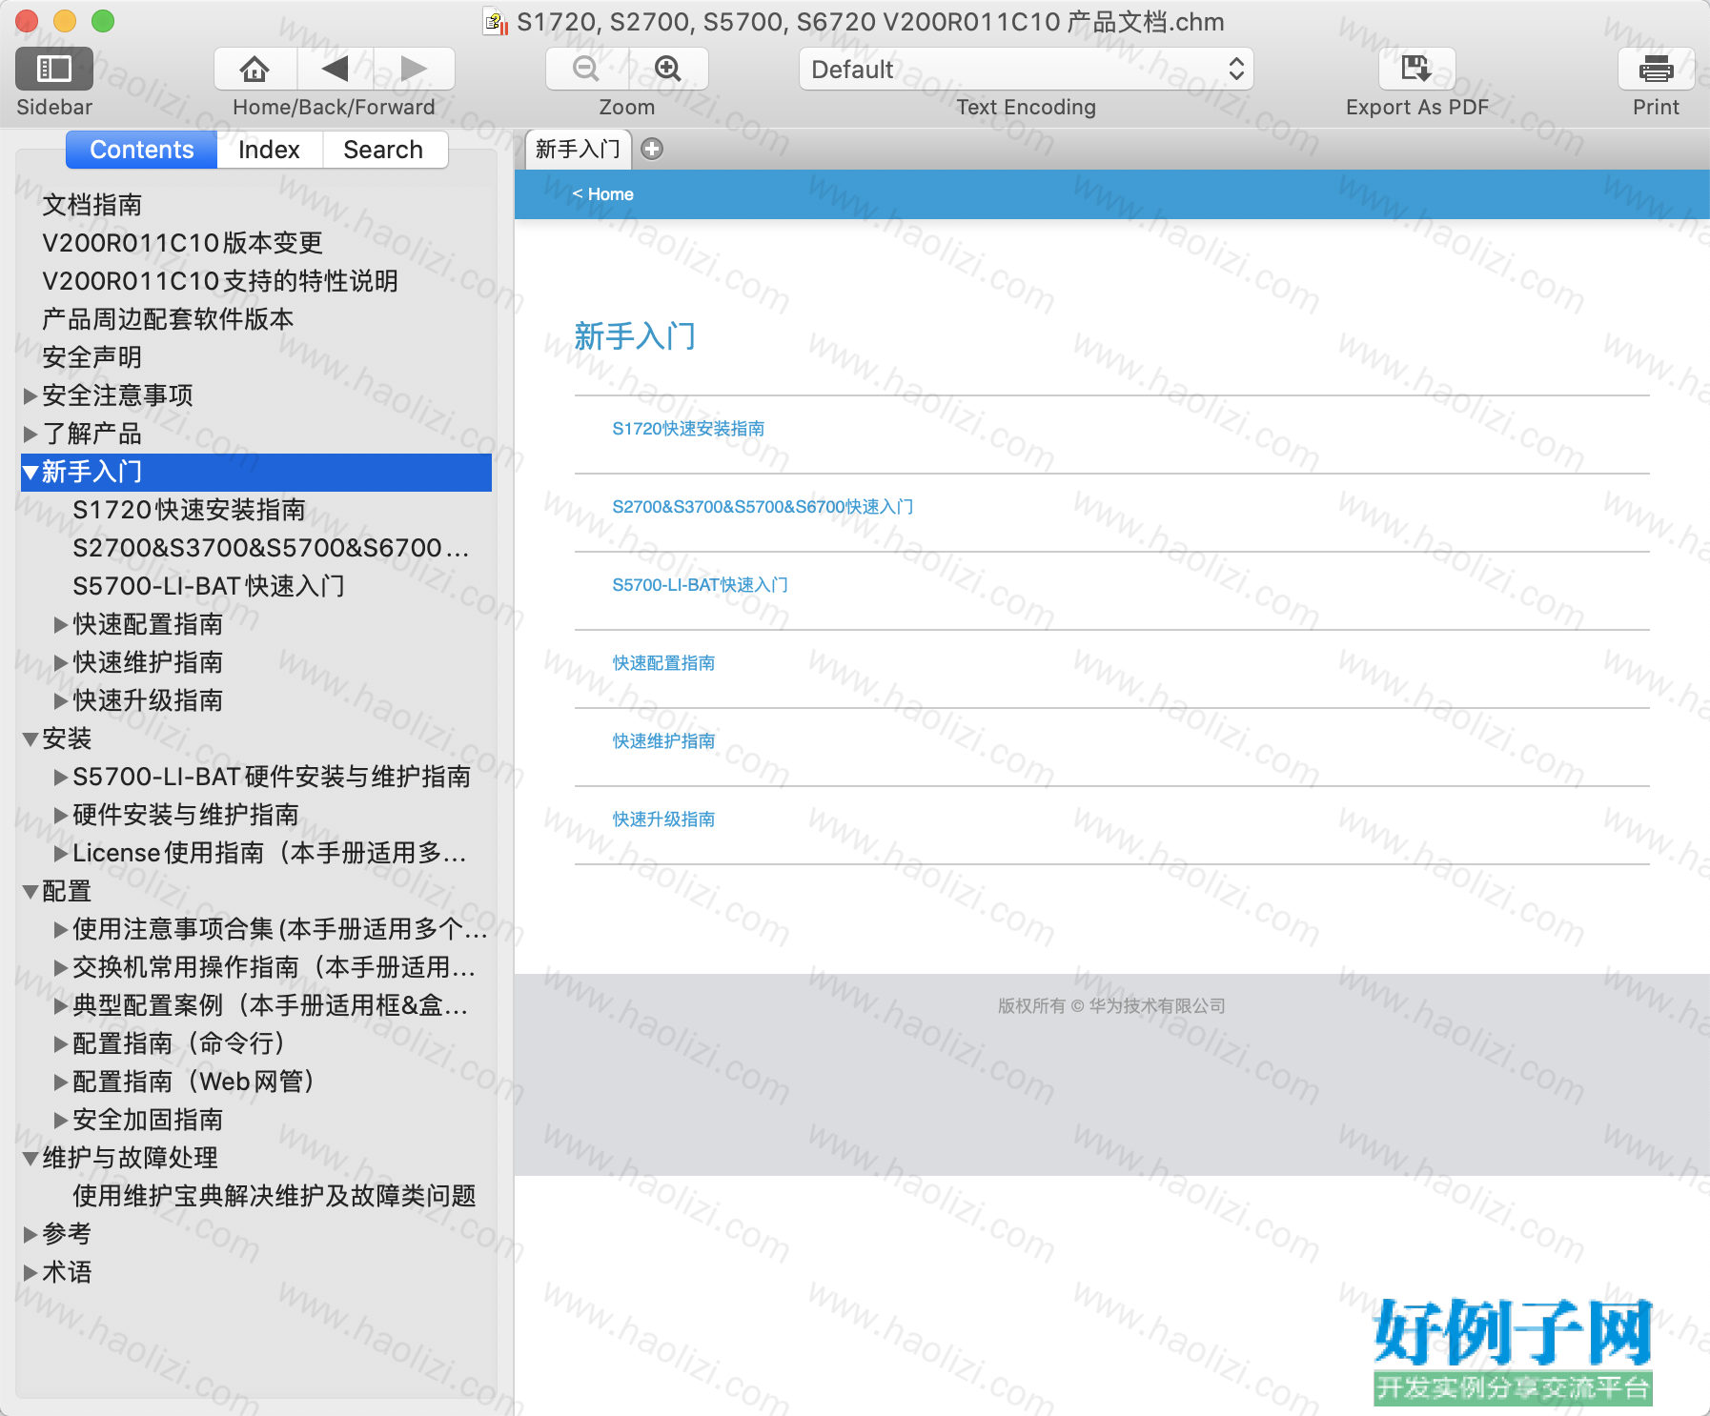Collapse the 新手入门 tree node
This screenshot has width=1710, height=1416.
31,472
